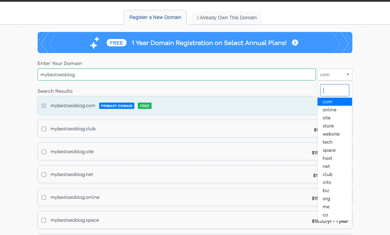This screenshot has width=390, height=235.
Task: Open the I Already Own This Domain tab
Action: (227, 18)
